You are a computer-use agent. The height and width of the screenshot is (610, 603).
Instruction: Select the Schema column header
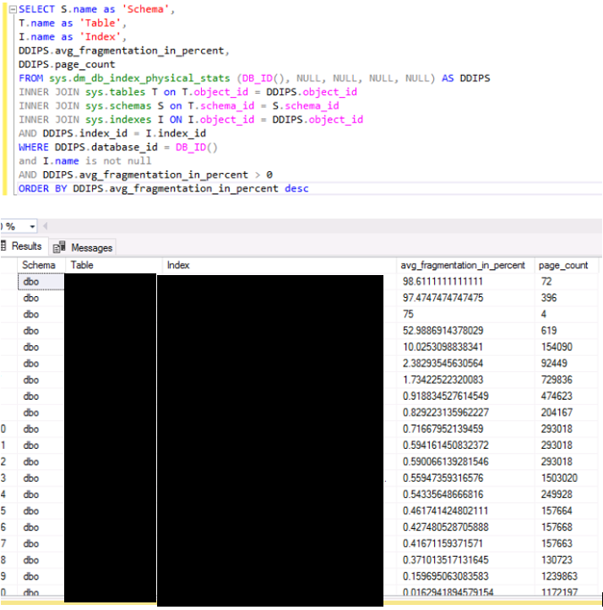coord(39,265)
